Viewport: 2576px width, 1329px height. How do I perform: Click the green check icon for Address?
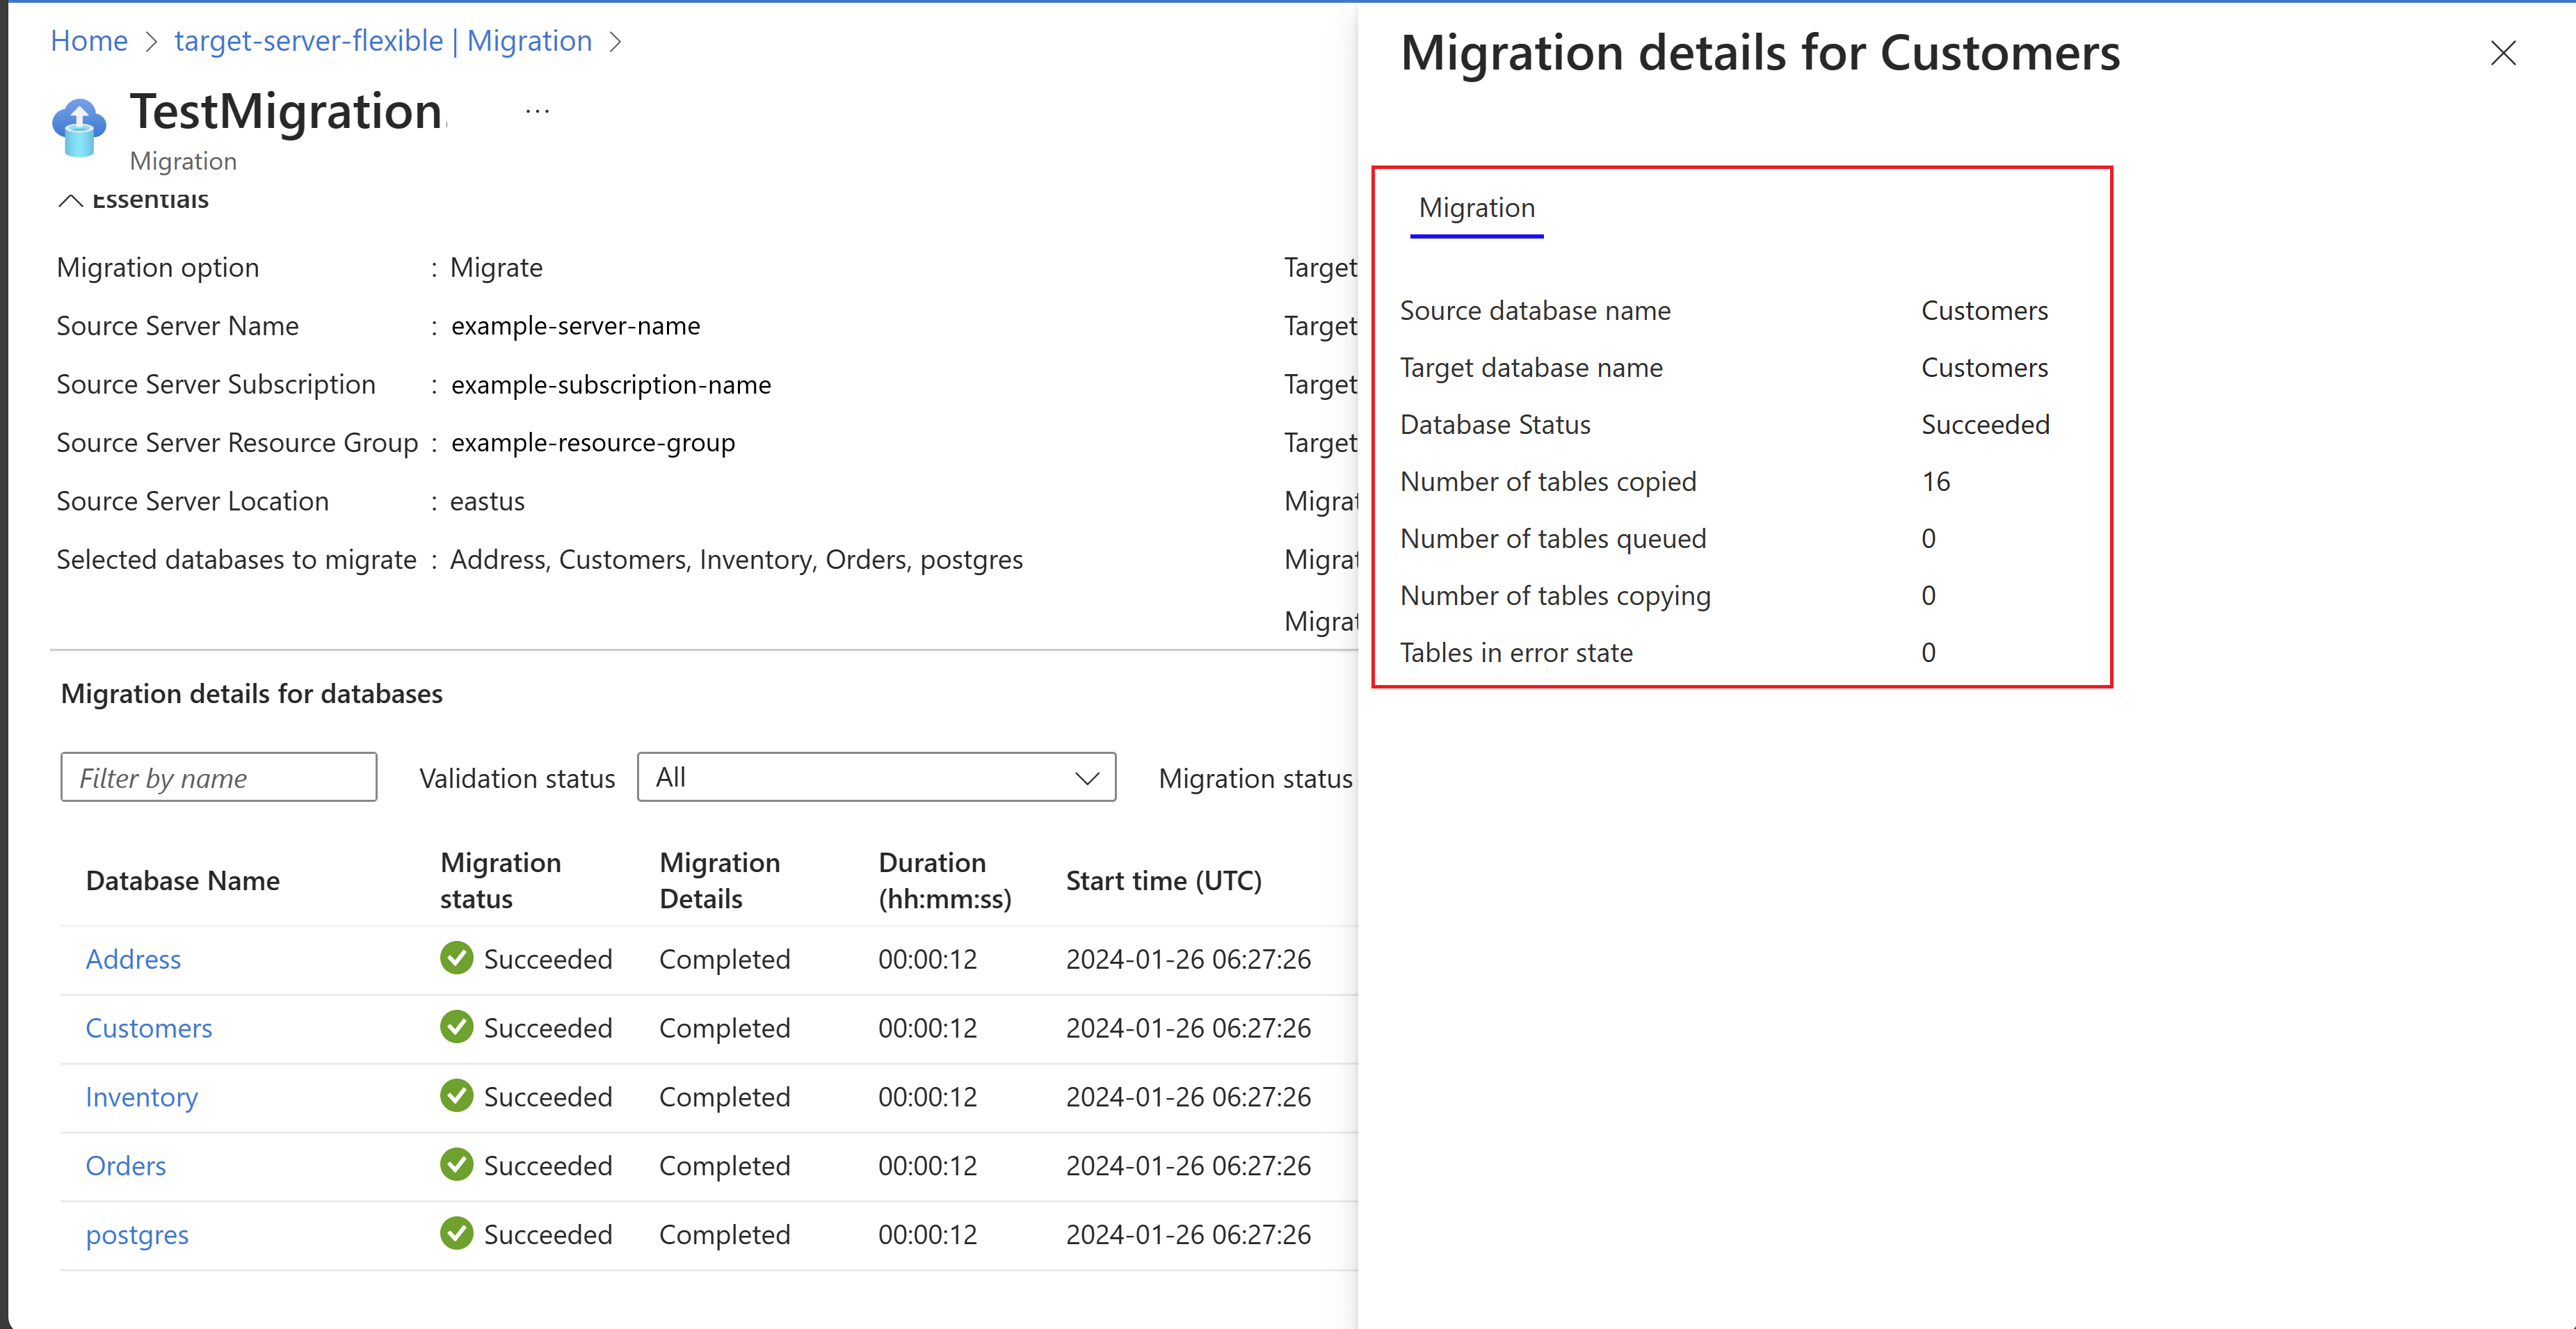(x=456, y=958)
